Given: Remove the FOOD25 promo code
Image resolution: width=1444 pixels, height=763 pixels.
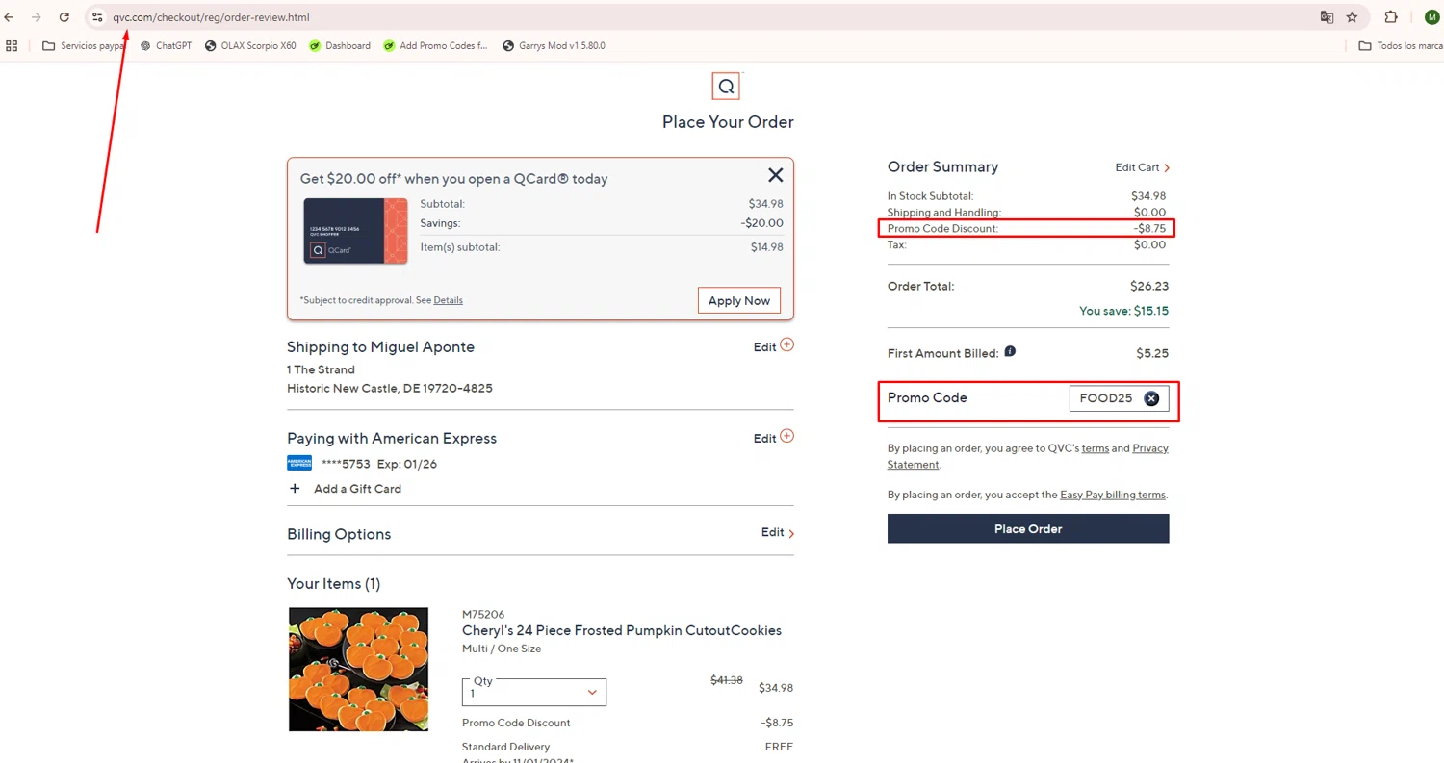Looking at the screenshot, I should 1151,398.
